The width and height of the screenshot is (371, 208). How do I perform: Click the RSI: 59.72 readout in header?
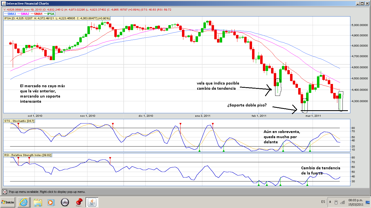click(x=164, y=10)
